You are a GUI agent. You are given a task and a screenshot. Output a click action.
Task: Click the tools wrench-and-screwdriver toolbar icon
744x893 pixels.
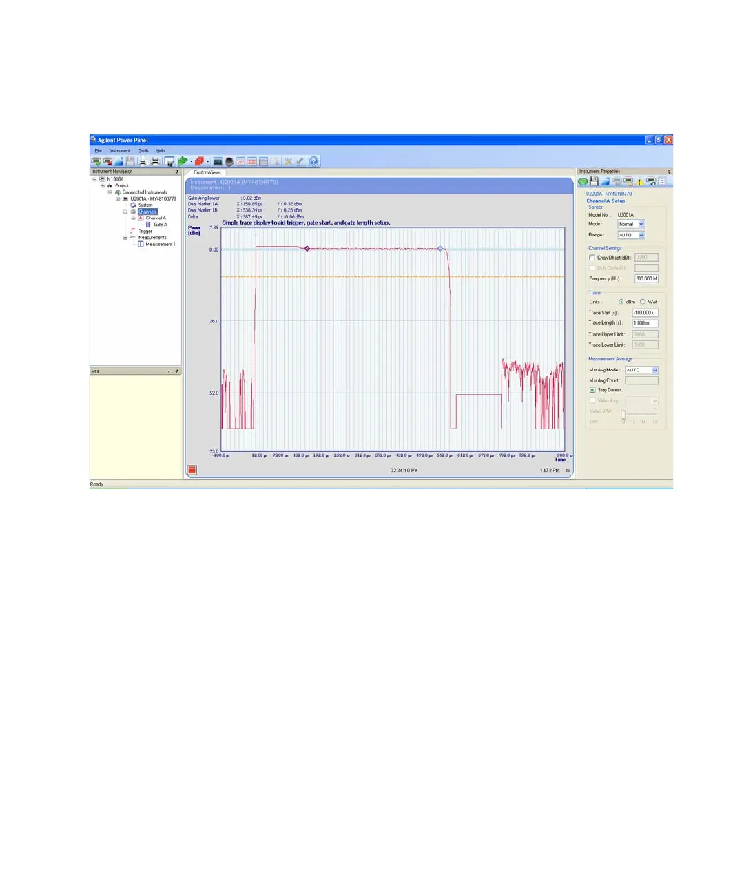pyautogui.click(x=288, y=161)
